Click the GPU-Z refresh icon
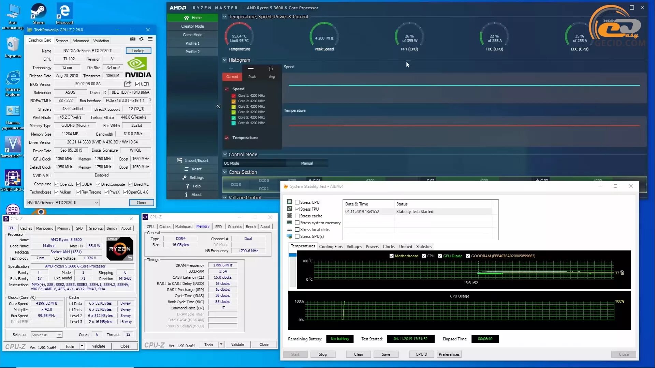This screenshot has height=368, width=655. pos(141,39)
